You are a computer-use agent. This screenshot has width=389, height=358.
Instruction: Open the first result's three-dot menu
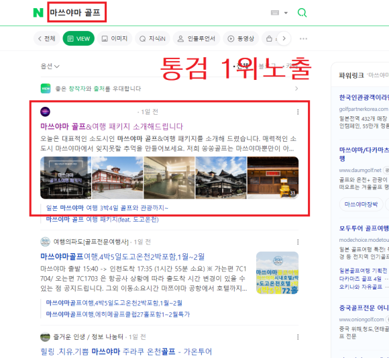pos(298,111)
